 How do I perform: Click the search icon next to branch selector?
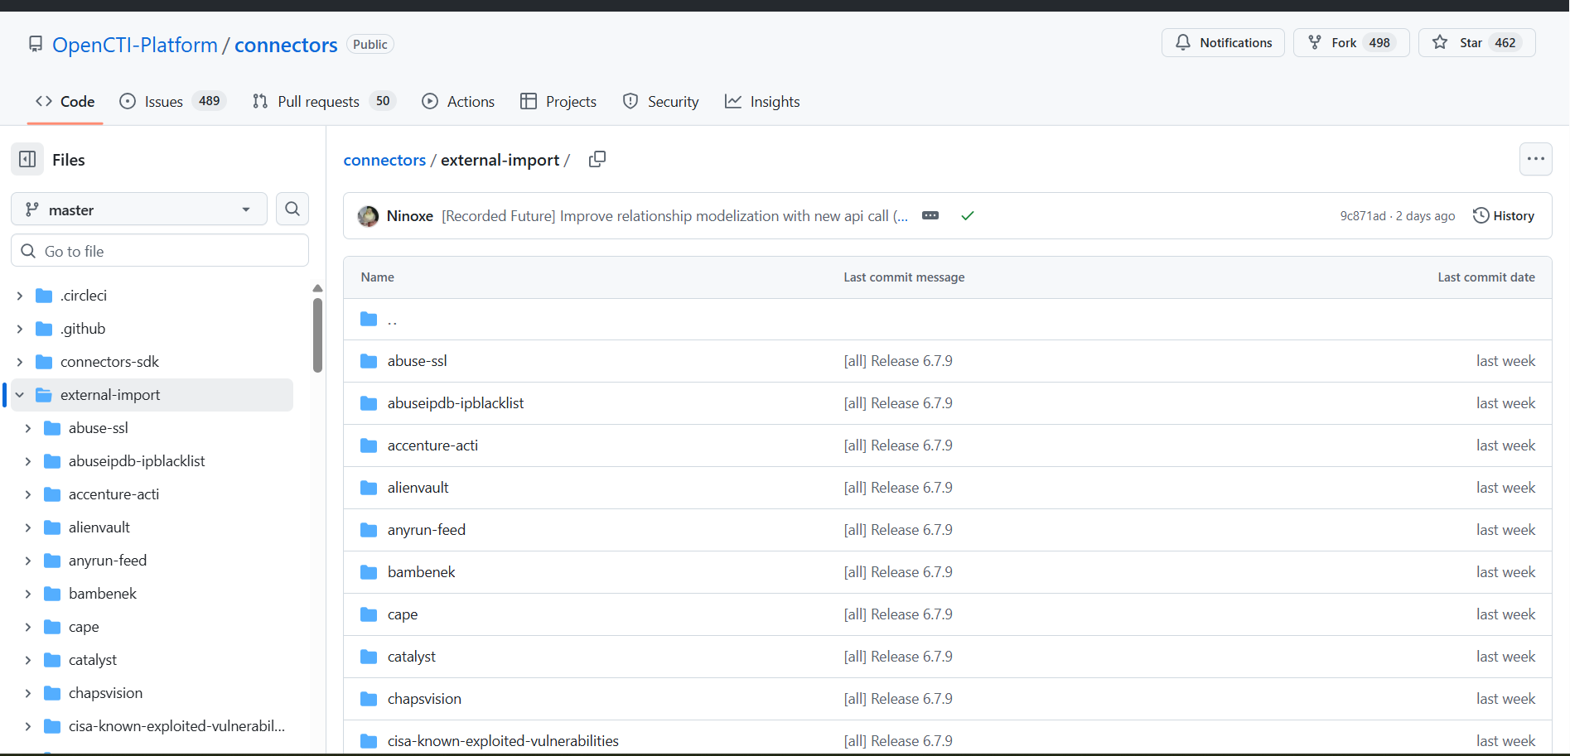point(292,209)
